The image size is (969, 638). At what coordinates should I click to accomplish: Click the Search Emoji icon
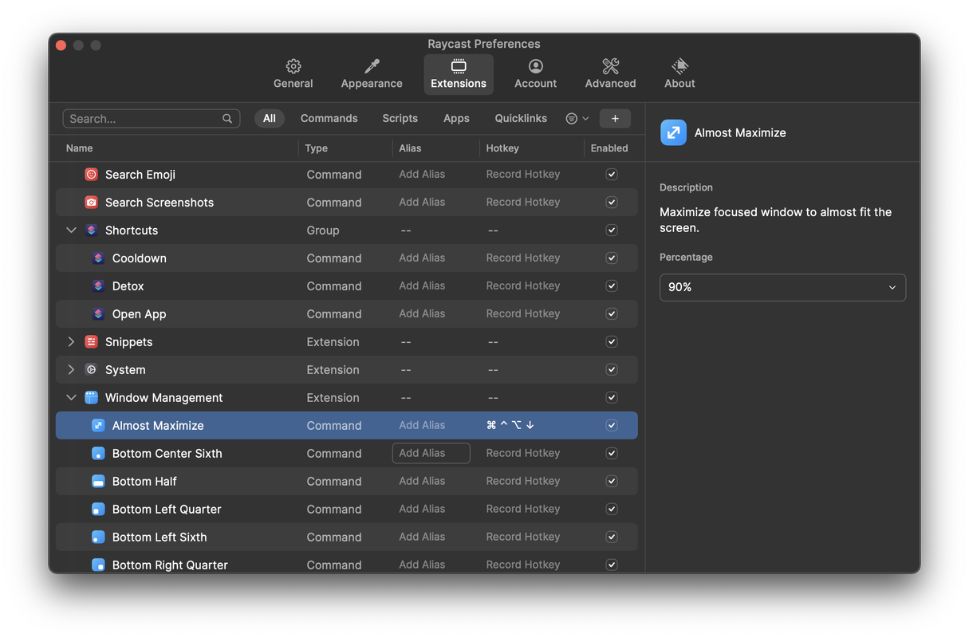[x=91, y=174]
